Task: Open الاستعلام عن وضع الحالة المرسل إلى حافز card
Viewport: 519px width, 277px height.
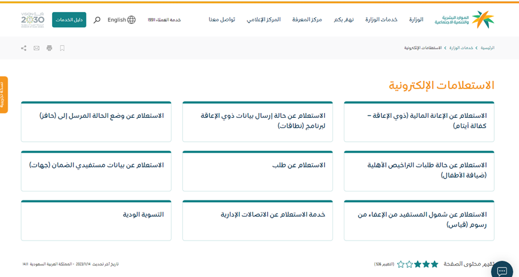Action: pyautogui.click(x=96, y=122)
